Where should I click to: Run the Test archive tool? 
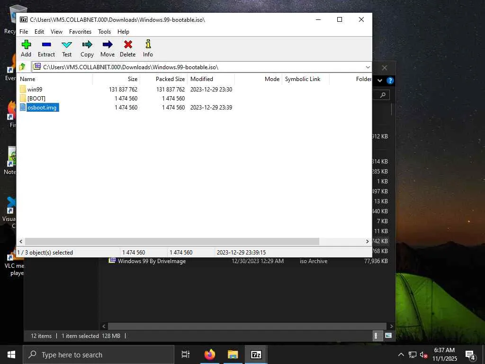[x=66, y=45]
